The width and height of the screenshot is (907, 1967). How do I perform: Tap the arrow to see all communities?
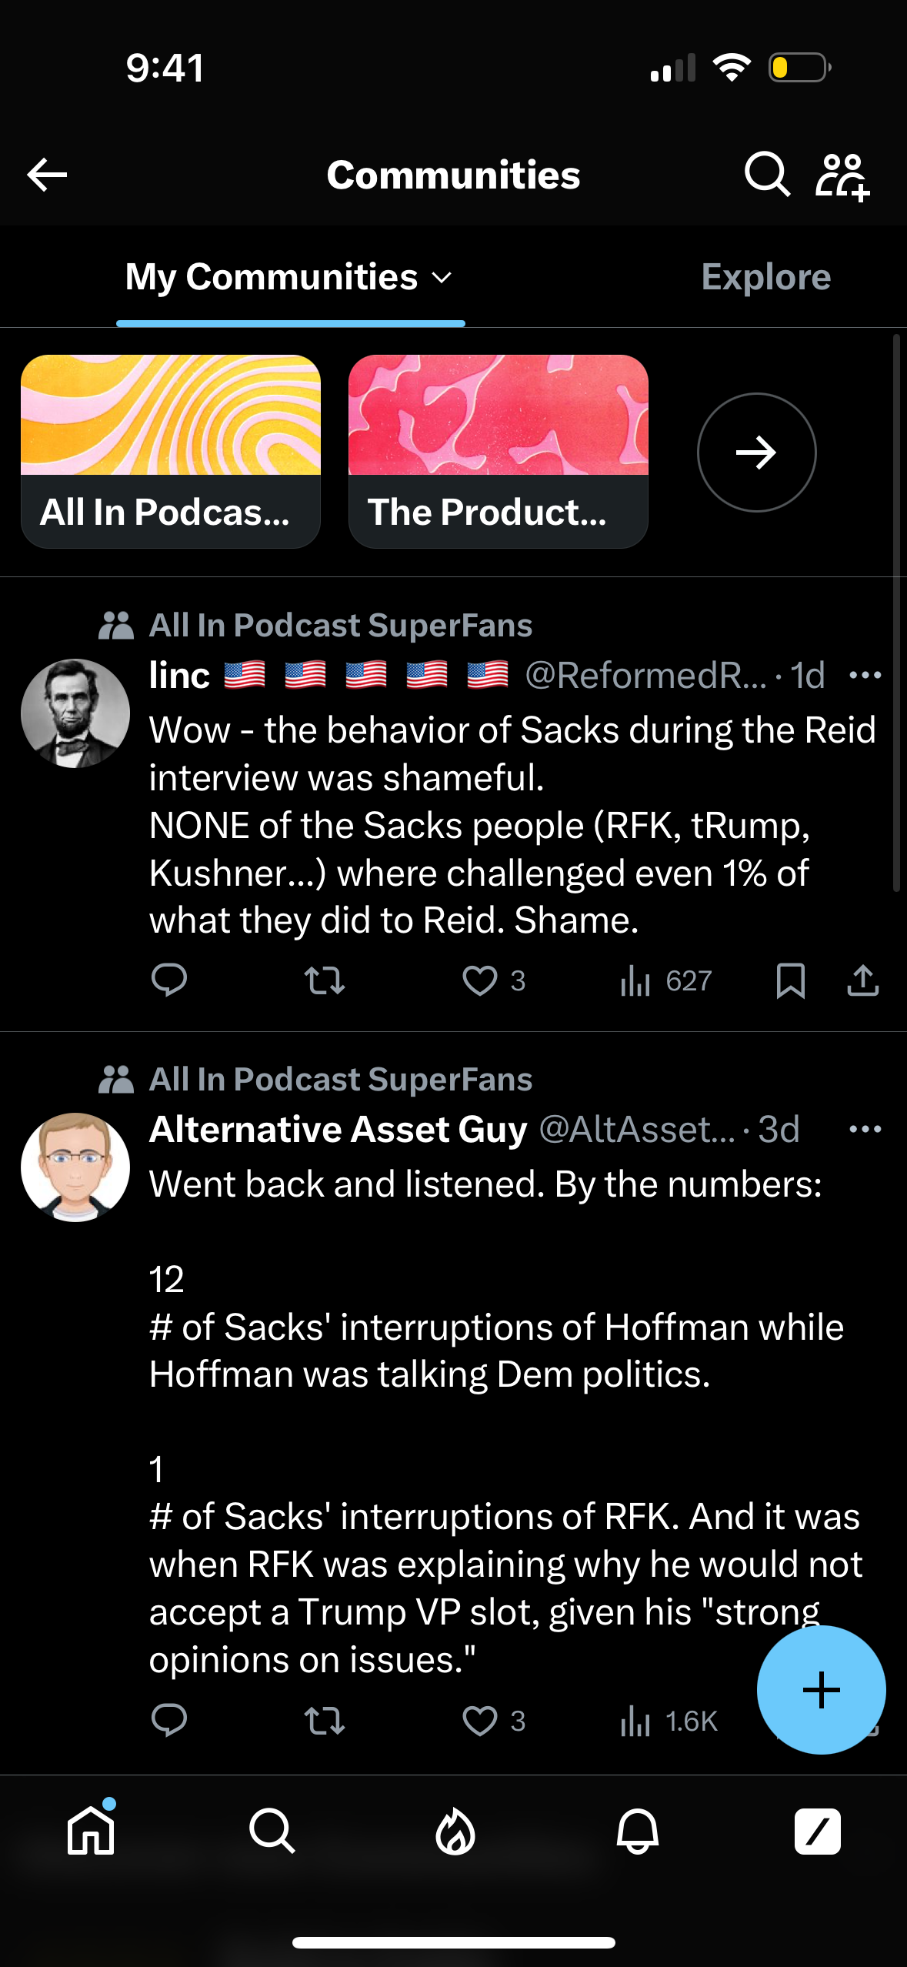[x=757, y=452]
